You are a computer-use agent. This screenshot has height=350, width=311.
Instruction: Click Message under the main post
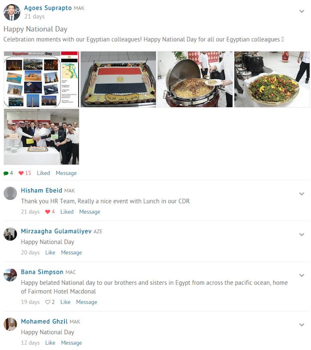[66, 173]
